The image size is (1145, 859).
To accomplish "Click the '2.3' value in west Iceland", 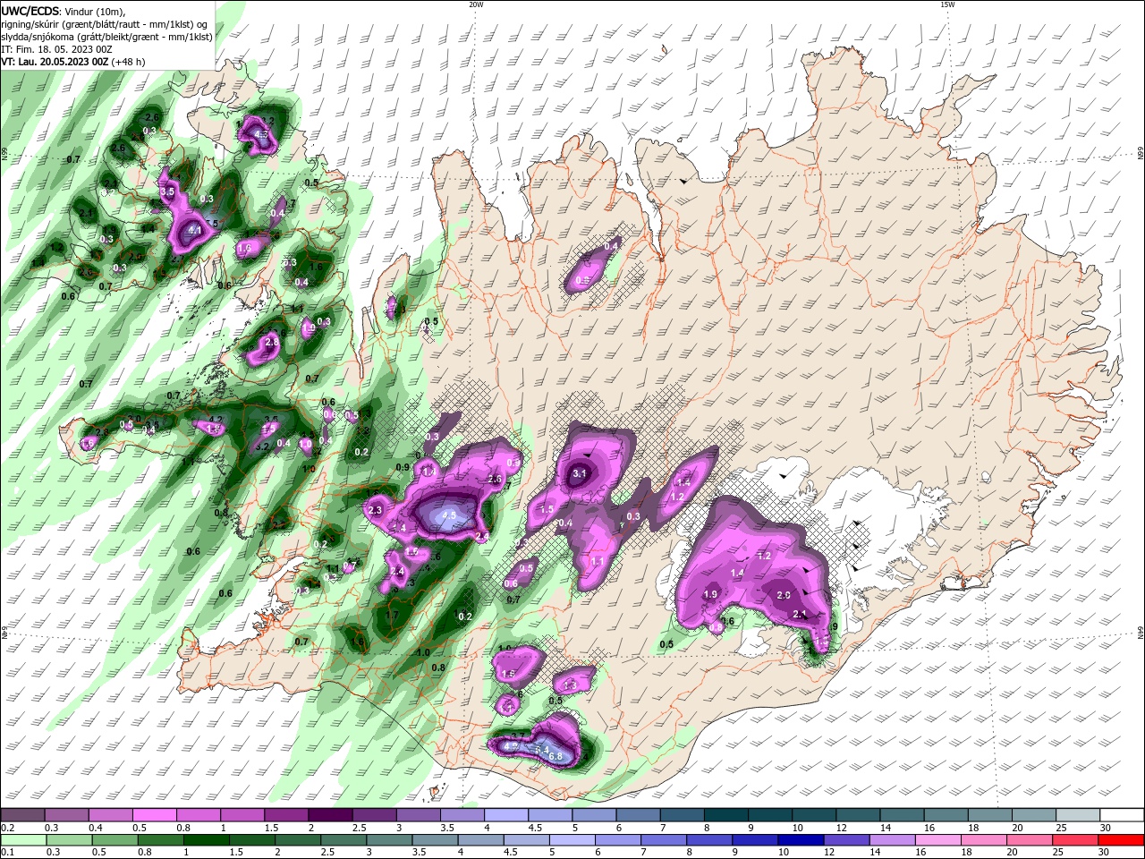I will tap(375, 510).
